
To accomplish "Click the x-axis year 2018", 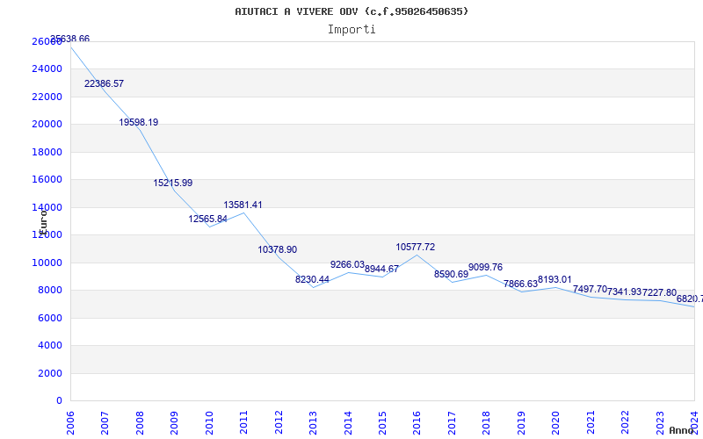I will [486, 422].
